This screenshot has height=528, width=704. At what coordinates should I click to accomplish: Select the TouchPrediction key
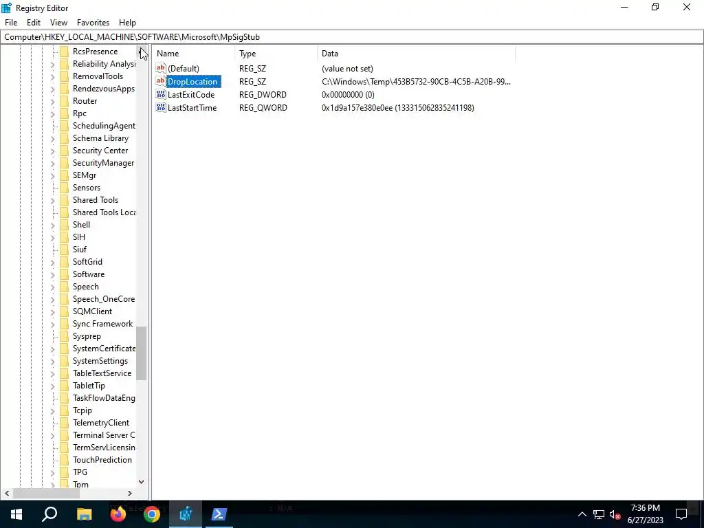coord(102,460)
